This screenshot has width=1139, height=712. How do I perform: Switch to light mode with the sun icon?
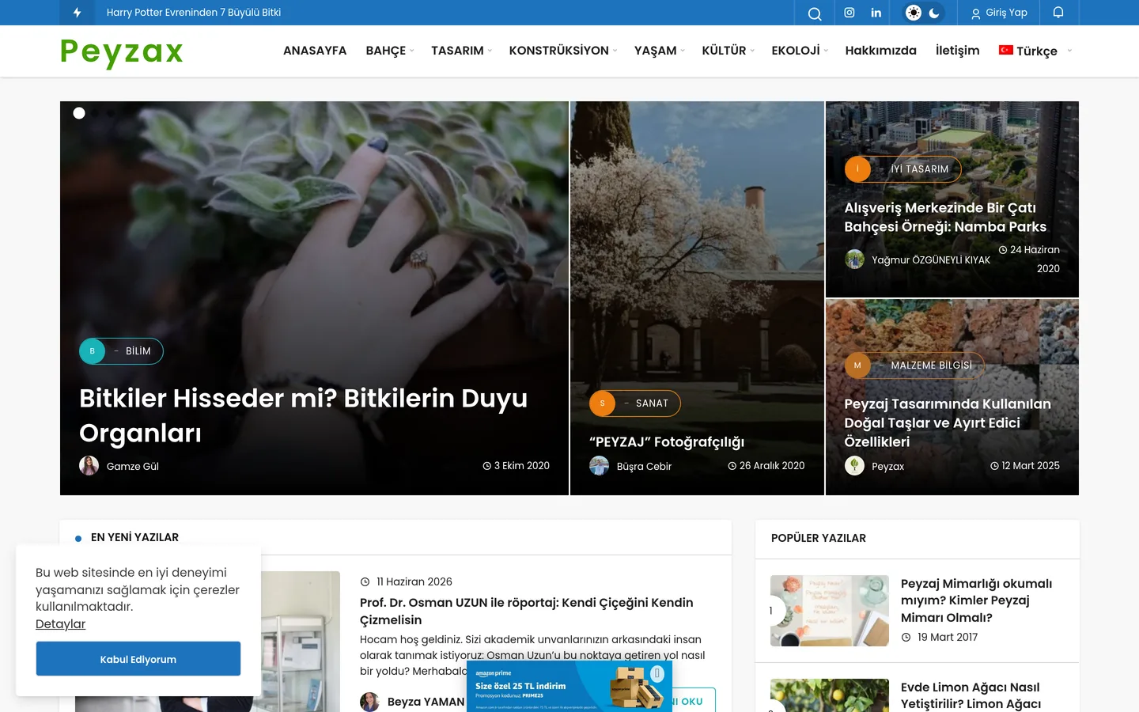pos(914,13)
